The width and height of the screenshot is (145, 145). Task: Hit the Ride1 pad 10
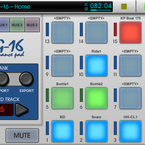97,66
